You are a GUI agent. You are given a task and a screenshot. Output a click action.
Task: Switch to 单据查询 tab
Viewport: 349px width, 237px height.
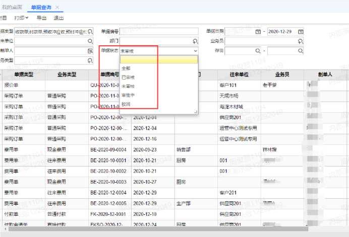point(41,8)
